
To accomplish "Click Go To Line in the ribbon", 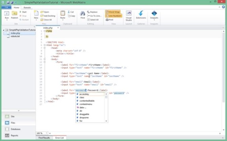I will coord(94,16).
